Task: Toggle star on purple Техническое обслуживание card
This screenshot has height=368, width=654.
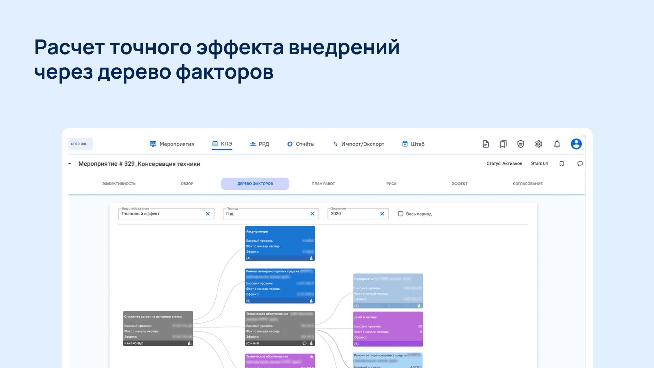Action: (x=311, y=357)
